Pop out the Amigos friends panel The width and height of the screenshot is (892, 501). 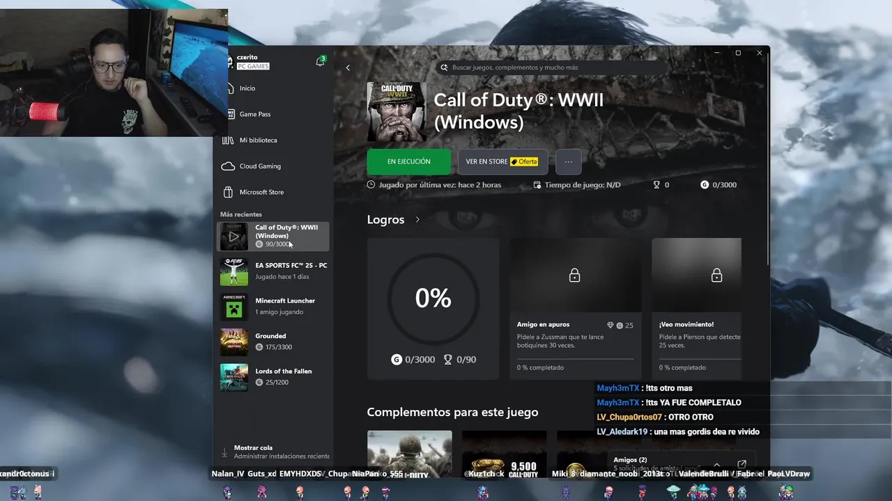741,464
